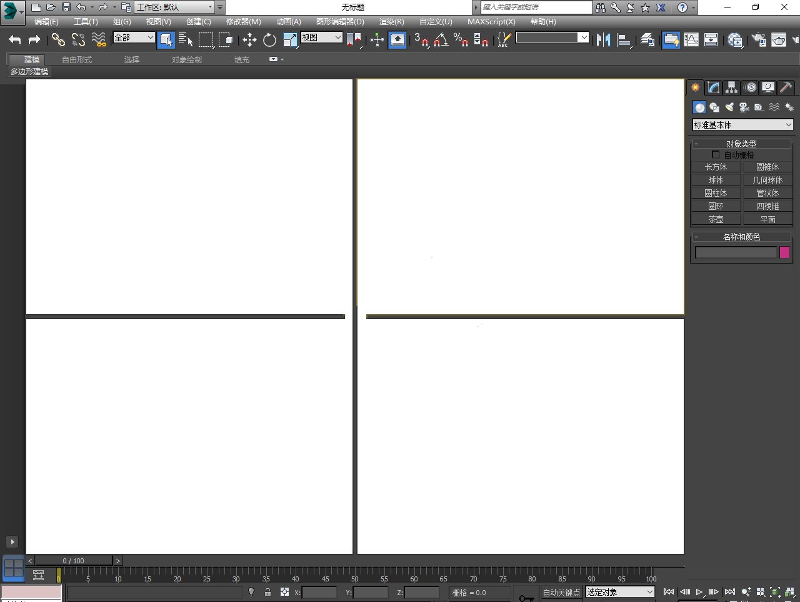This screenshot has height=602, width=800.
Task: Collapse the 名称和颜色 rollout
Action: pos(741,237)
